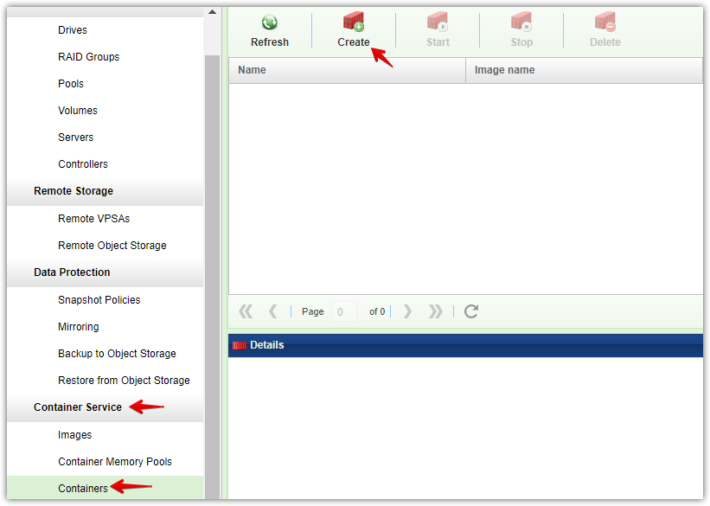Image resolution: width=710 pixels, height=506 pixels.
Task: Go to next page arrow
Action: [x=407, y=311]
